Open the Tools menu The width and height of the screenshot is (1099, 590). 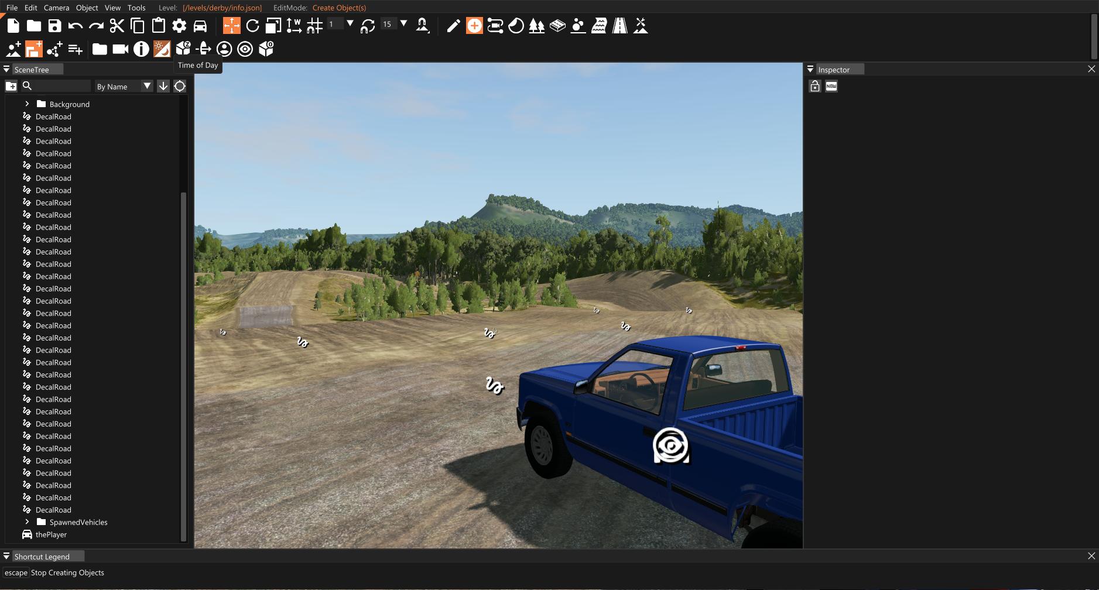pyautogui.click(x=136, y=8)
